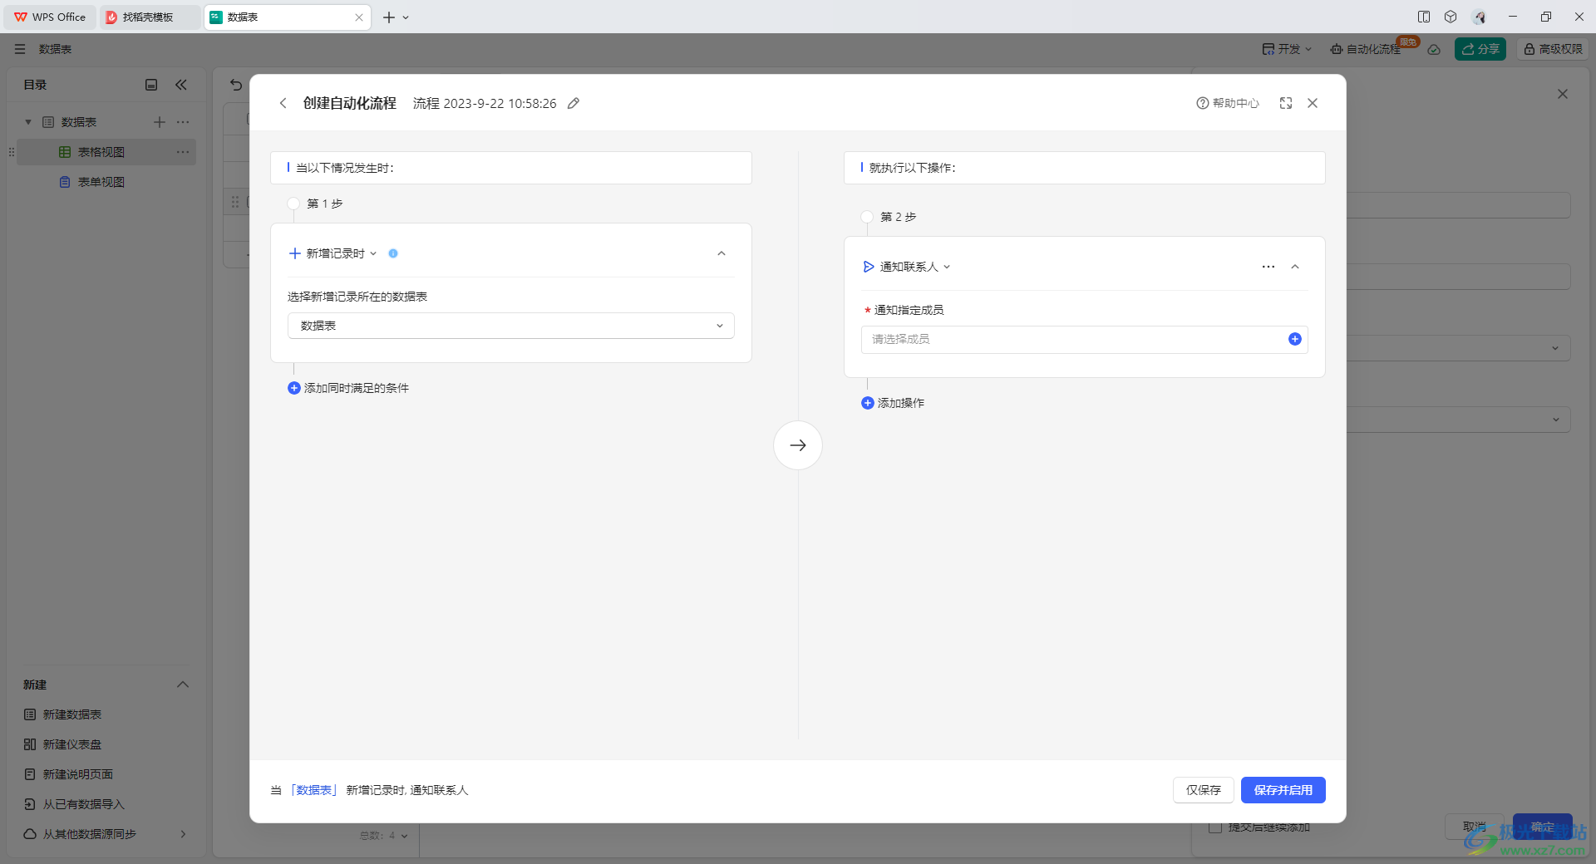Open more options for 数据表 node

(x=183, y=122)
